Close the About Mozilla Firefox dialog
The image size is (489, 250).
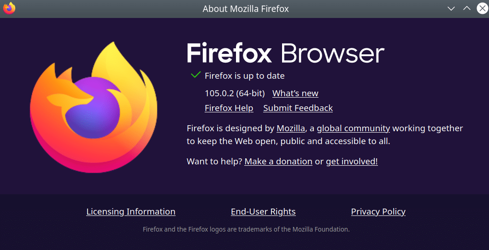(481, 8)
